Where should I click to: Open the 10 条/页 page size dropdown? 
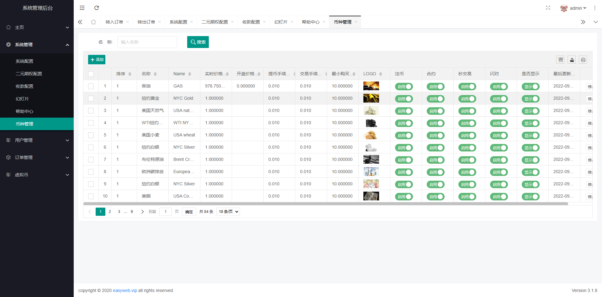(228, 212)
